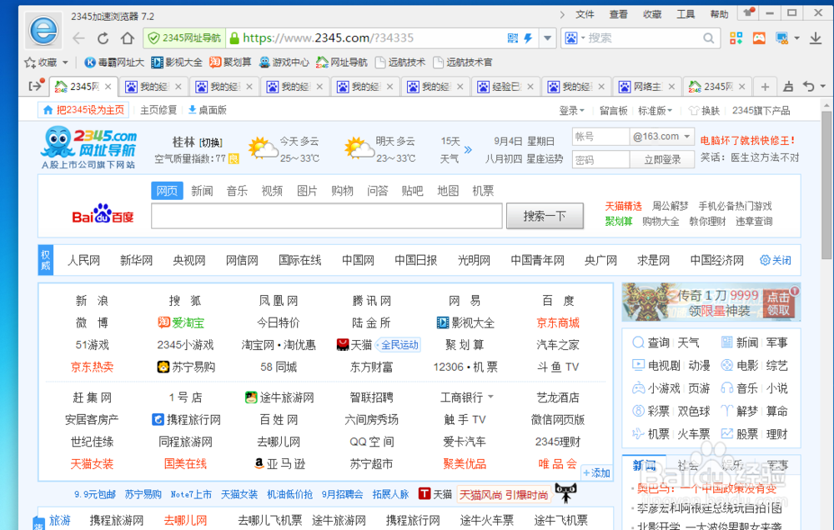834x530 pixels.
Task: Go back with the browser back arrow
Action: [78, 38]
